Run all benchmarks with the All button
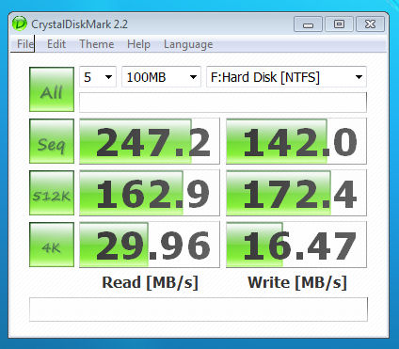The width and height of the screenshot is (399, 349). point(52,89)
